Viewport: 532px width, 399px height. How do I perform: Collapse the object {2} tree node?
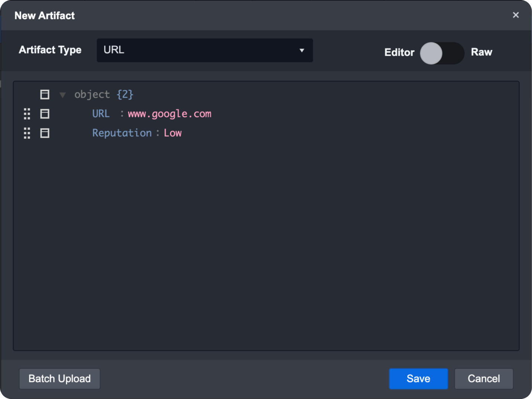[x=62, y=95]
